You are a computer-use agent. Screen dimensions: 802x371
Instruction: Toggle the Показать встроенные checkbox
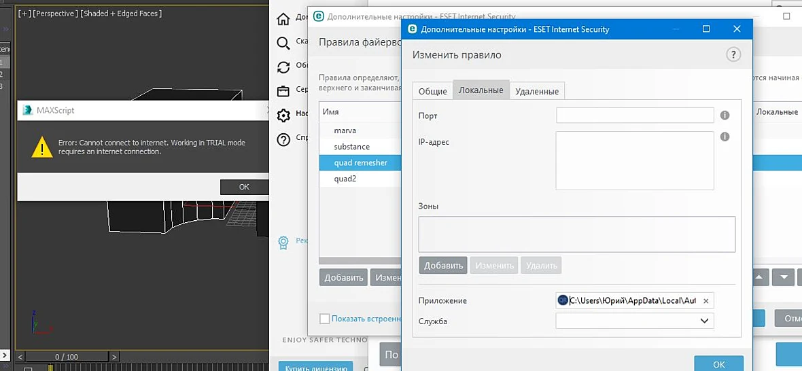click(324, 319)
